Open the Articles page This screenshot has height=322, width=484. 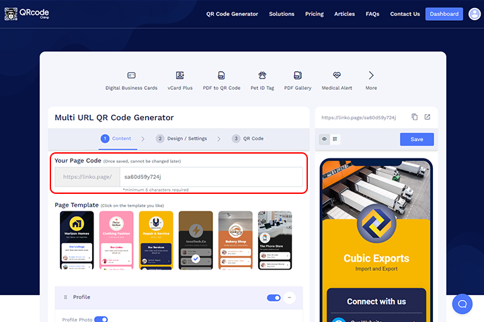pos(344,14)
